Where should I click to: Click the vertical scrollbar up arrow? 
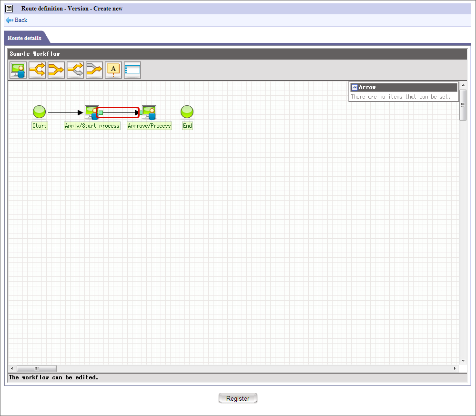click(463, 85)
